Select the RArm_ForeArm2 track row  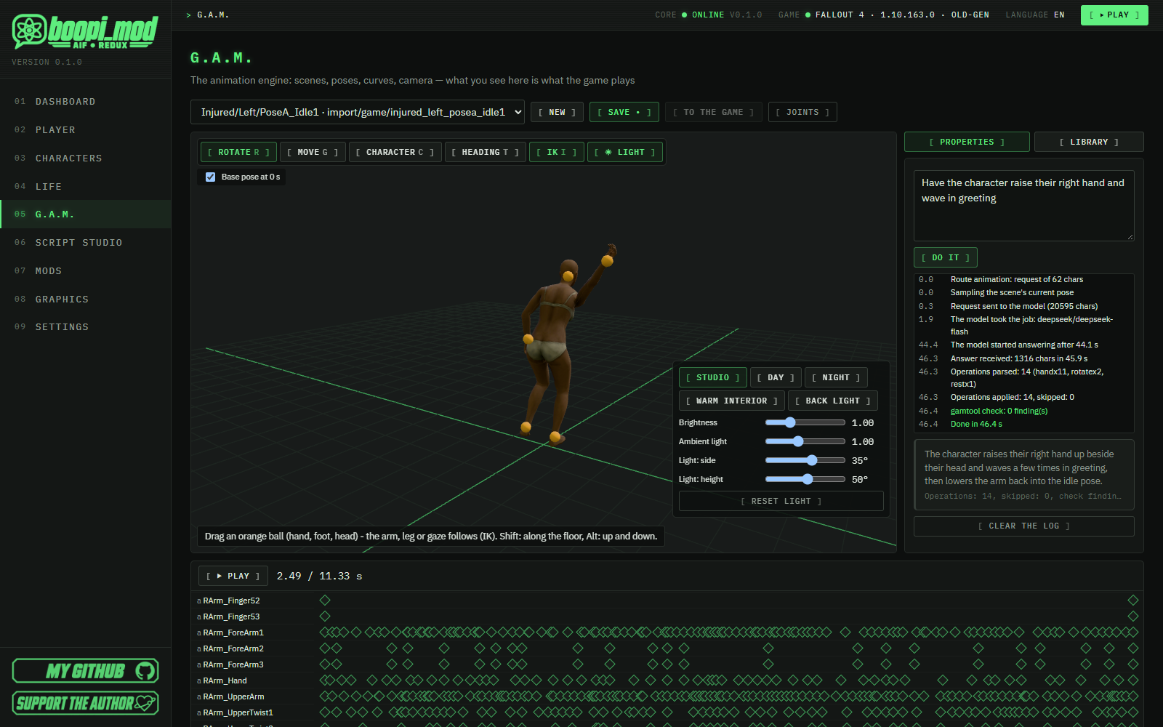667,648
